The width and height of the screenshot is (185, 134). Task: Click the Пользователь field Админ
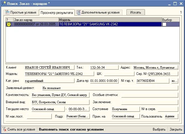(x=171, y=116)
